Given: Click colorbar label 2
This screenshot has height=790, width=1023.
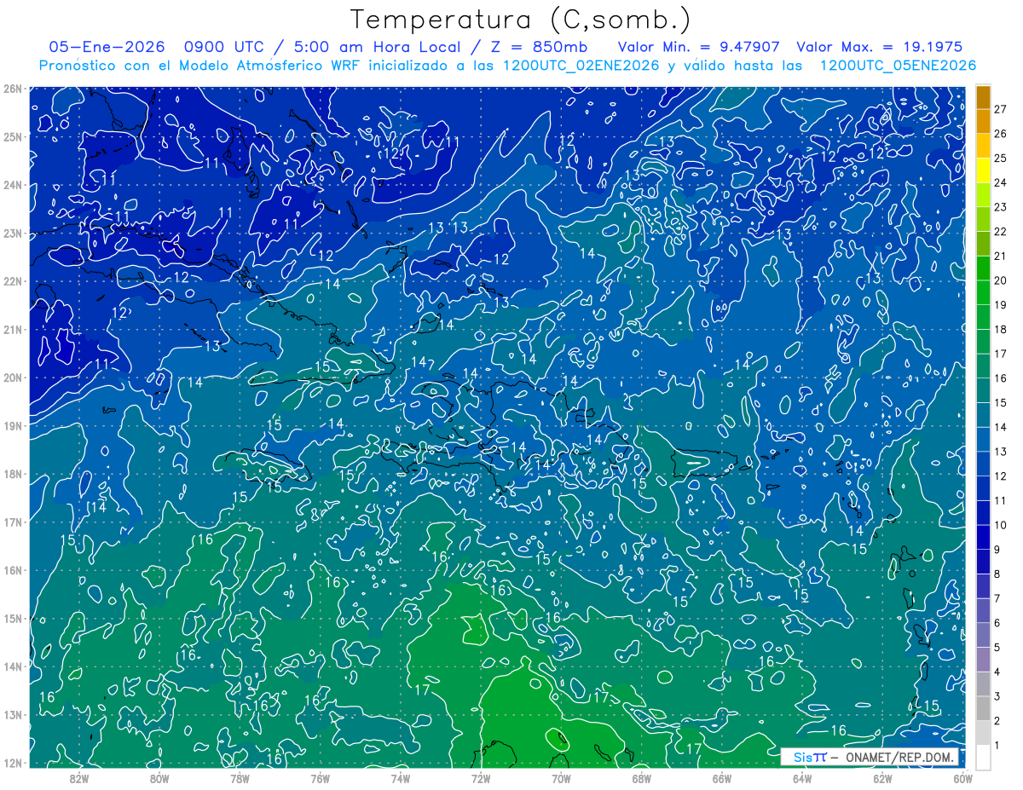Looking at the screenshot, I should point(997,720).
